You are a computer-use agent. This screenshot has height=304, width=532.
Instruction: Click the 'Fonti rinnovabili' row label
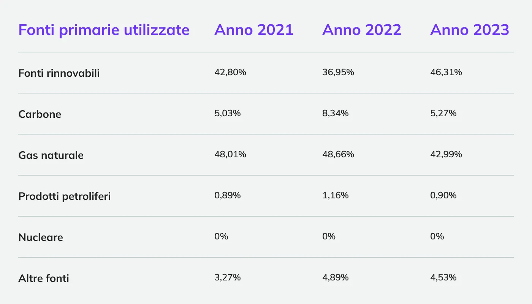click(x=59, y=73)
